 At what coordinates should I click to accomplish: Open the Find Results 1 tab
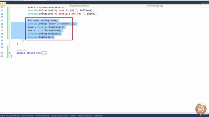coord(98,116)
